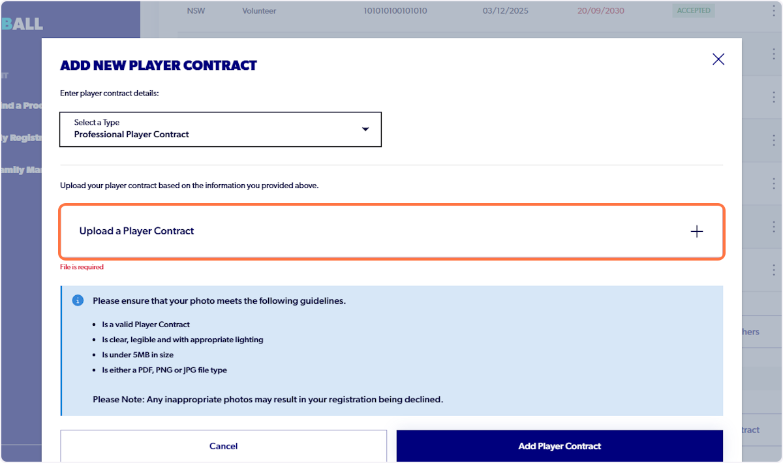Dismiss the dialog using the X icon
783x463 pixels.
click(718, 59)
